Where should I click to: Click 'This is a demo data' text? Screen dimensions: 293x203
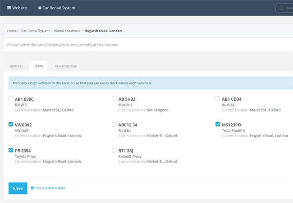click(50, 188)
